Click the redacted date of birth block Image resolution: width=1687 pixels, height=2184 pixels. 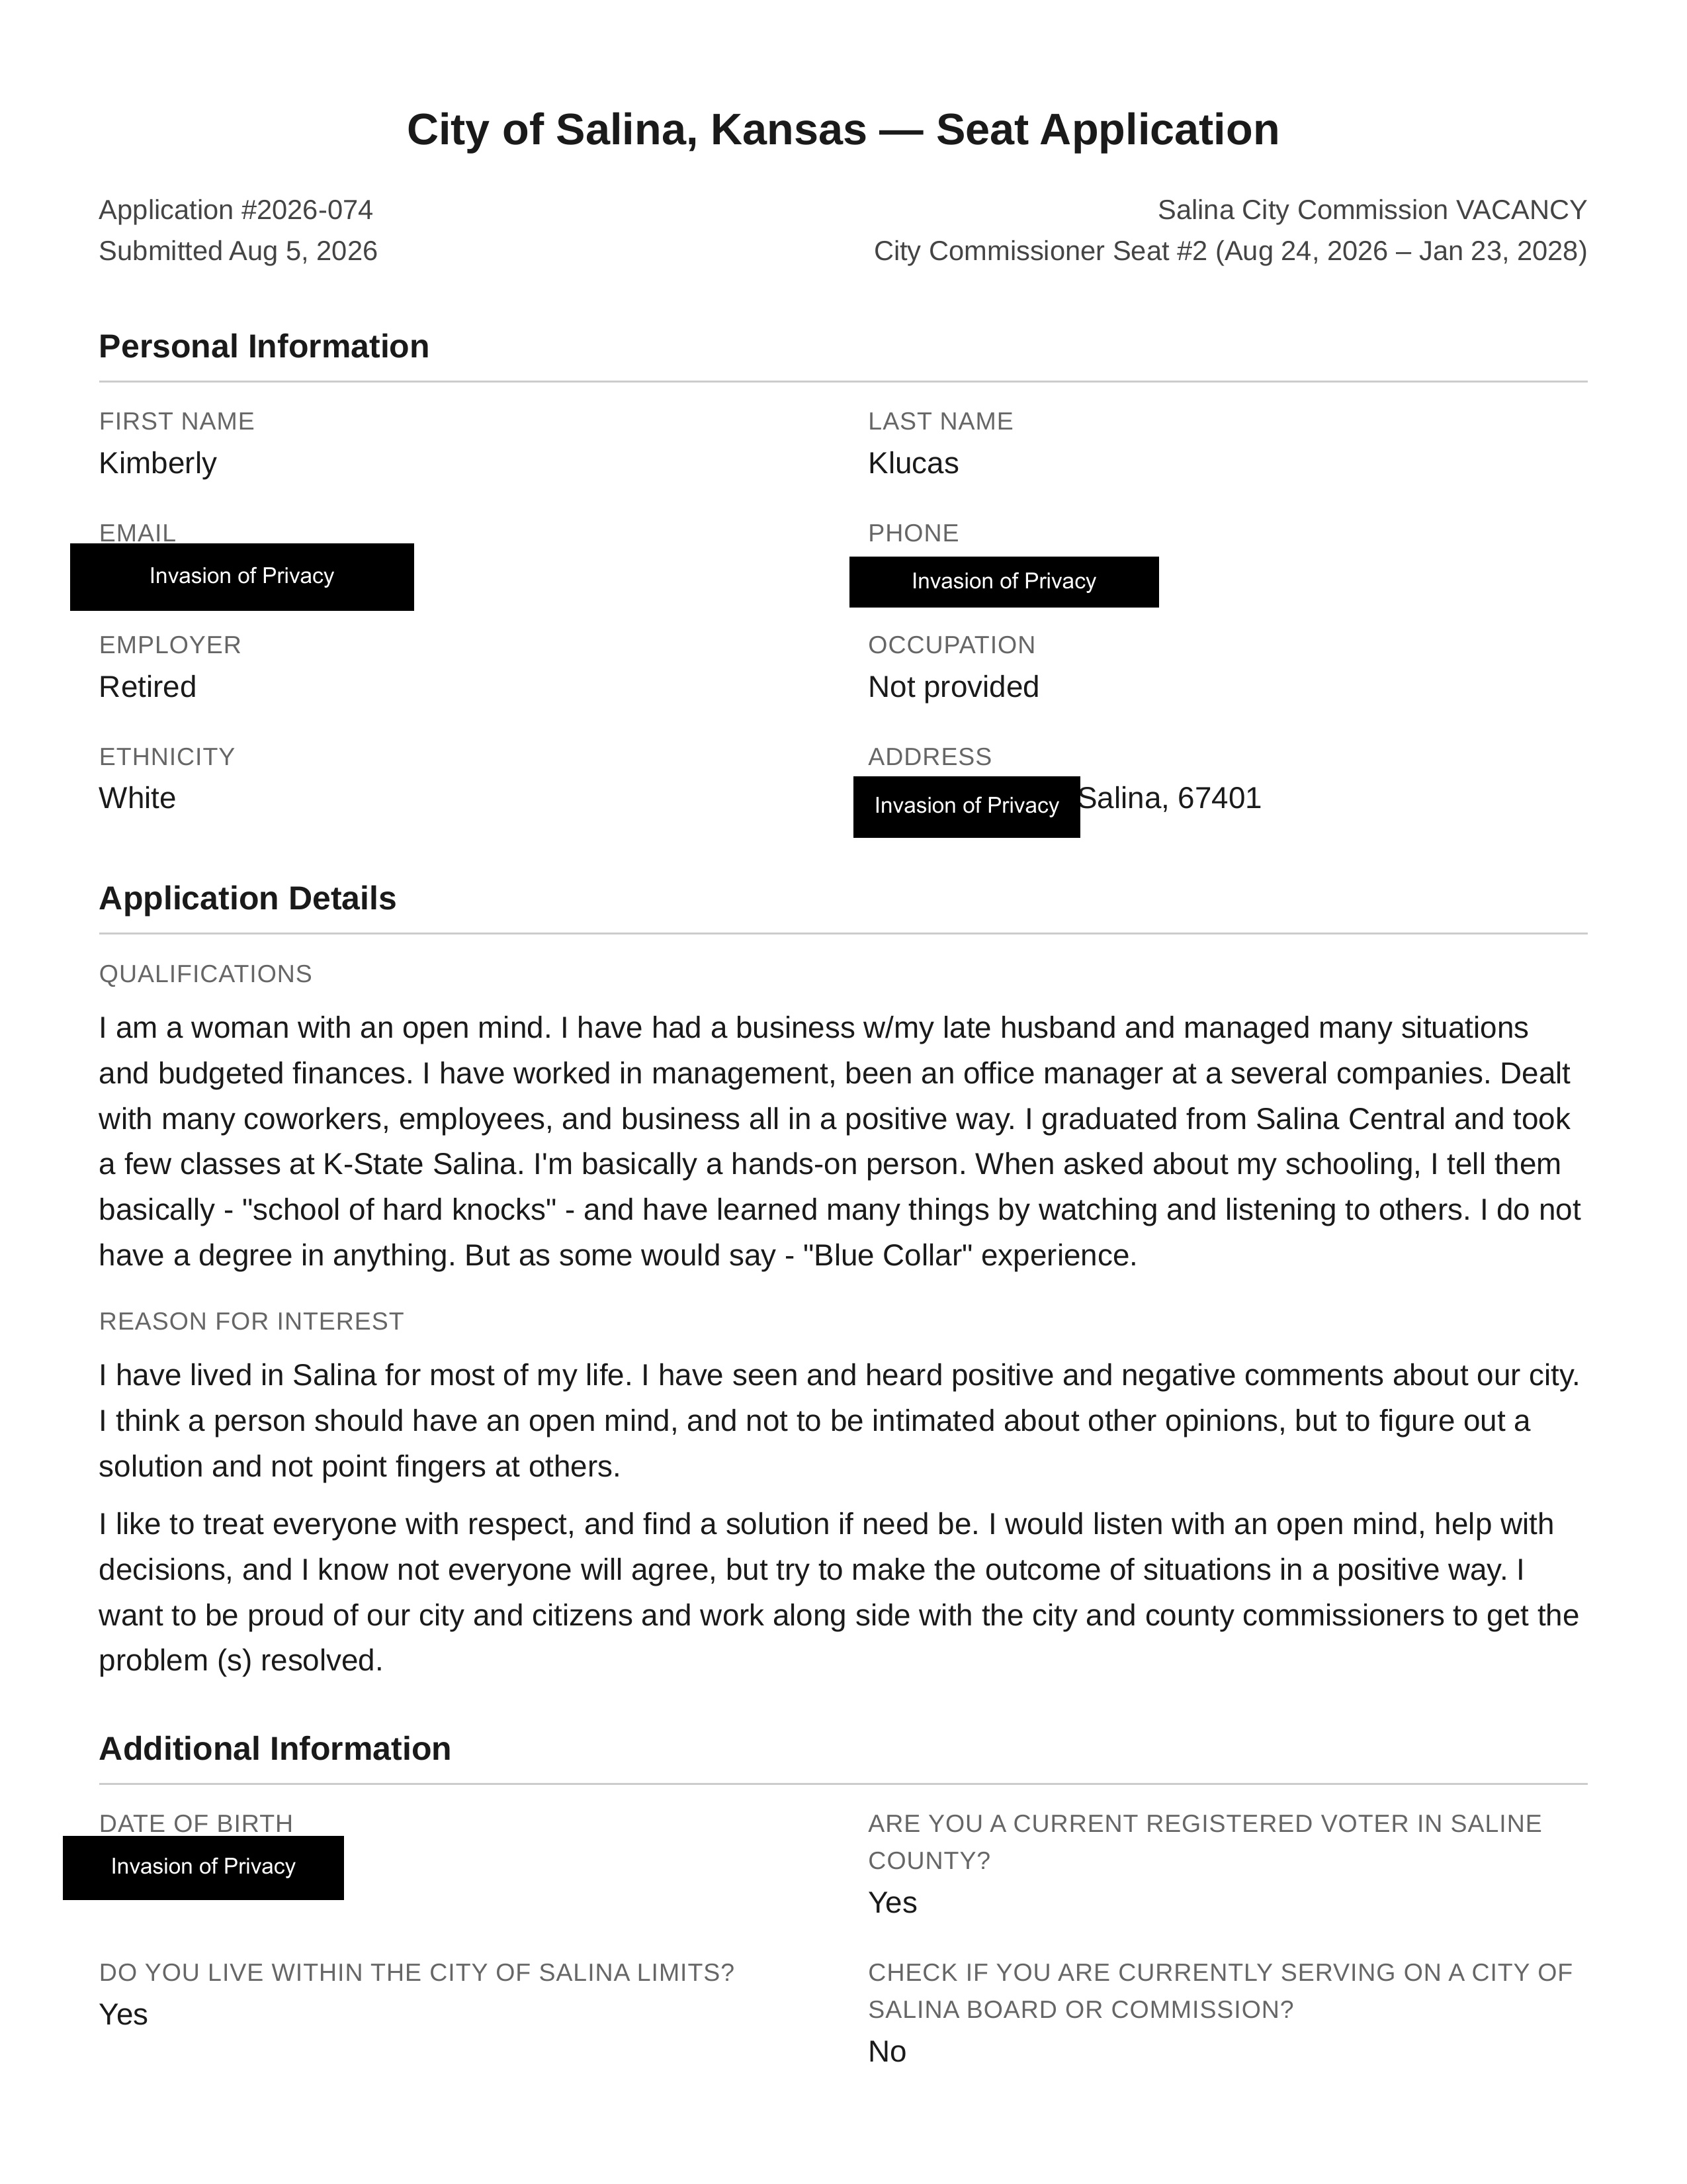click(x=203, y=1867)
